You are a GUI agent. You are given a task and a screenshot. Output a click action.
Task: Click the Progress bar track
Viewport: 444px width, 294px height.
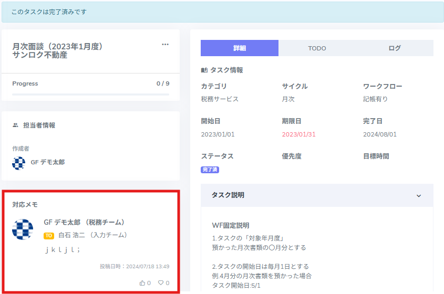pyautogui.click(x=90, y=94)
